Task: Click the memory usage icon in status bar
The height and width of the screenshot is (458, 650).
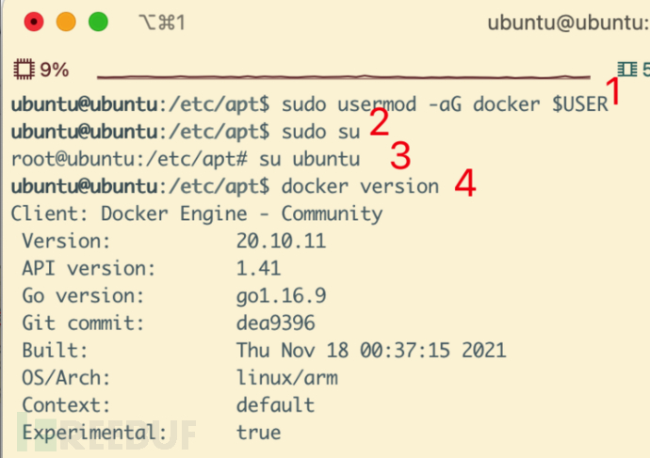Action: click(x=626, y=69)
